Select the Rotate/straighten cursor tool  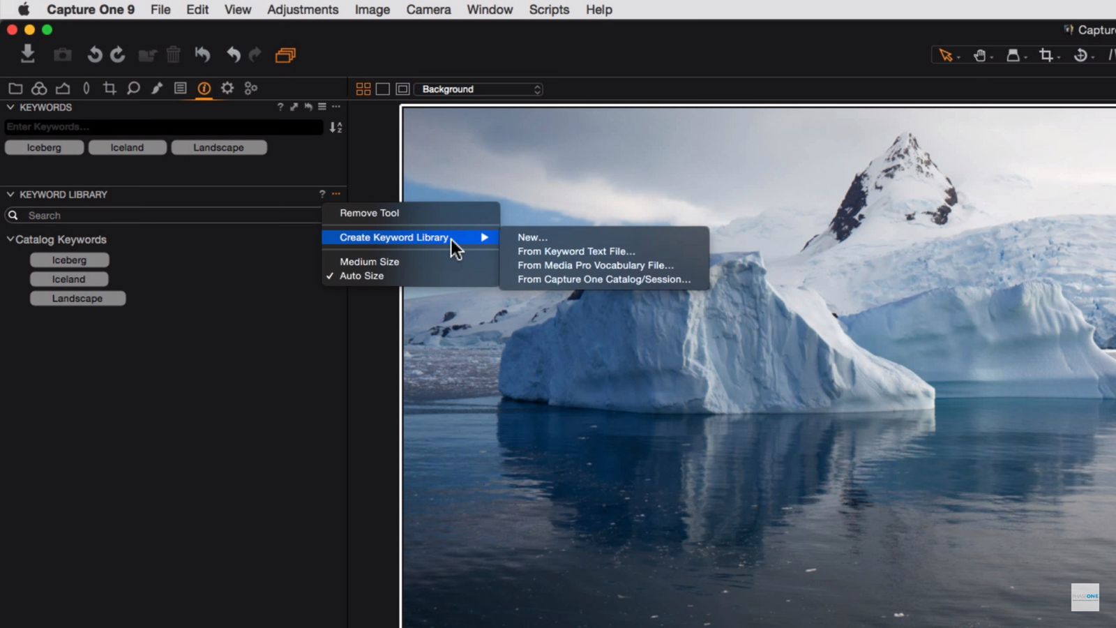tap(1080, 55)
